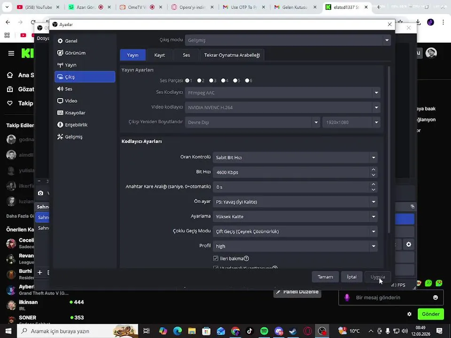451x338 pixels.
Task: Open the Çıkış modu dropdown
Action: click(288, 40)
